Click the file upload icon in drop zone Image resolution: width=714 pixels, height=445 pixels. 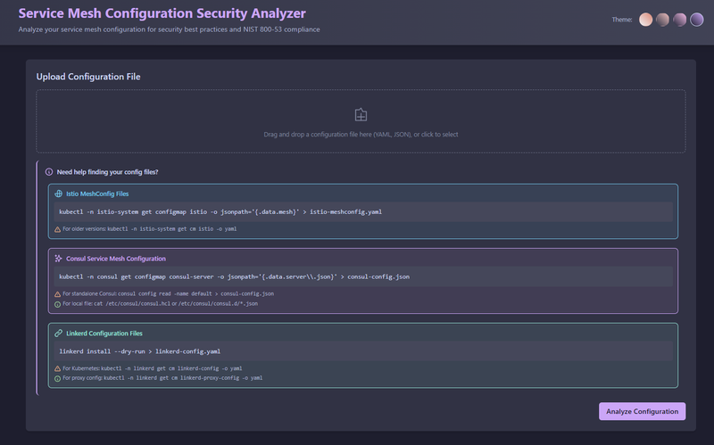(x=361, y=115)
